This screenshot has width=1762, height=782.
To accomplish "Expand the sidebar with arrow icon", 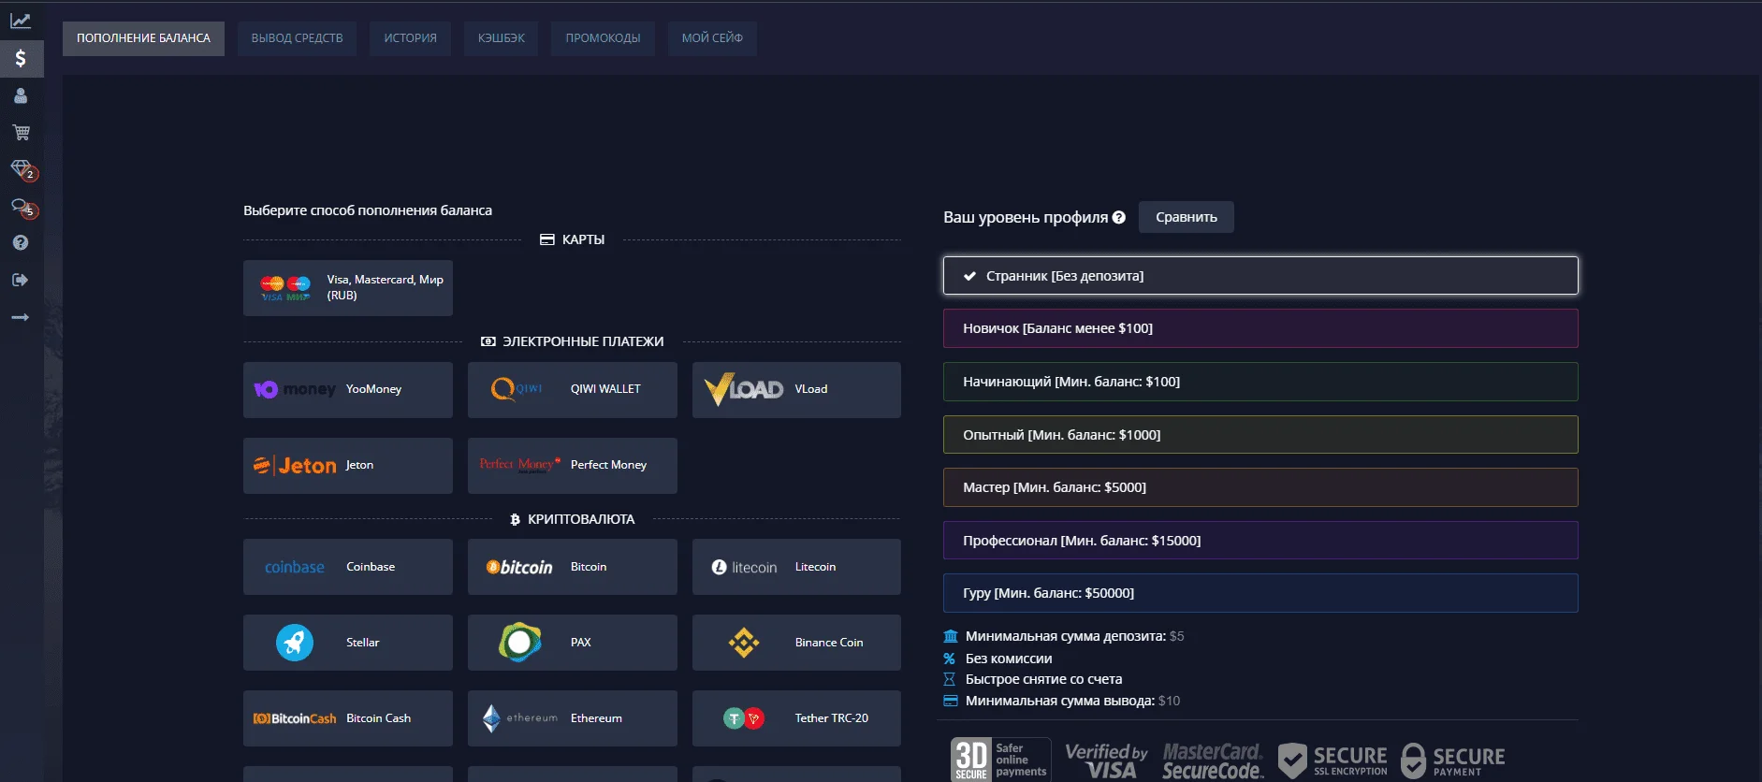I will (21, 318).
